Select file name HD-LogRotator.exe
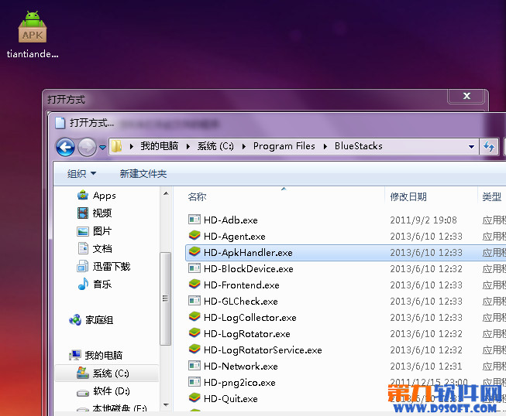Screen dimensions: 506x416 point(247,334)
